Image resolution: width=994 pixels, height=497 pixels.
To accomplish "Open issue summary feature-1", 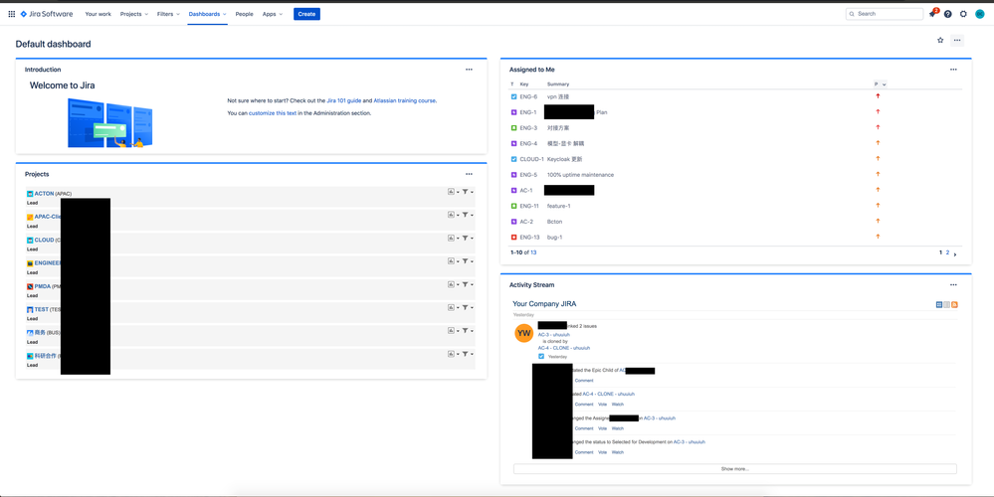I will point(559,206).
